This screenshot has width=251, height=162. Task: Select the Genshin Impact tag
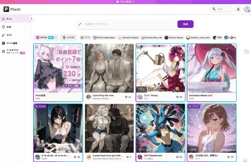pos(128,38)
